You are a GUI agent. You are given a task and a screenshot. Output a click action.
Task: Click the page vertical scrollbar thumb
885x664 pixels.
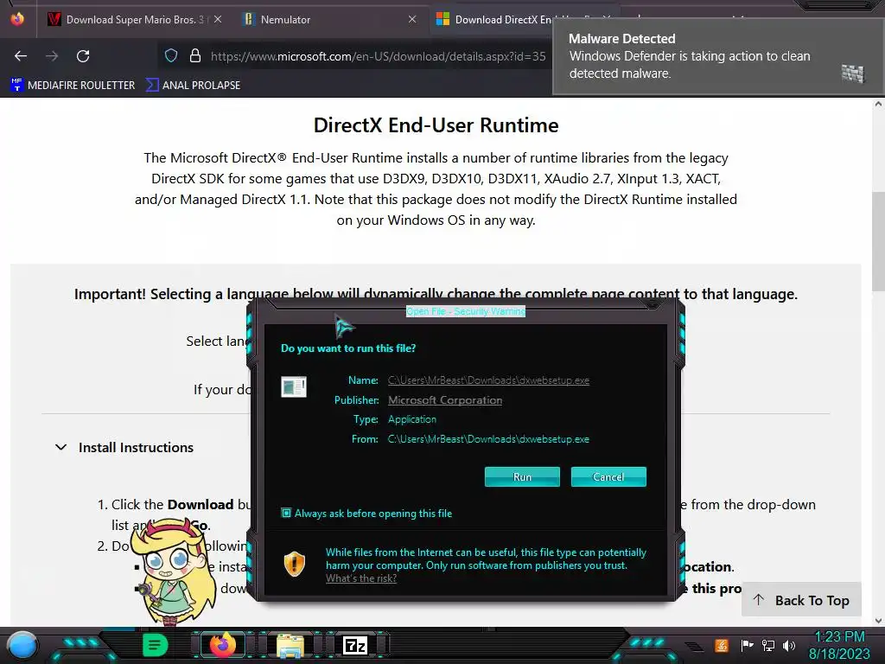click(878, 242)
